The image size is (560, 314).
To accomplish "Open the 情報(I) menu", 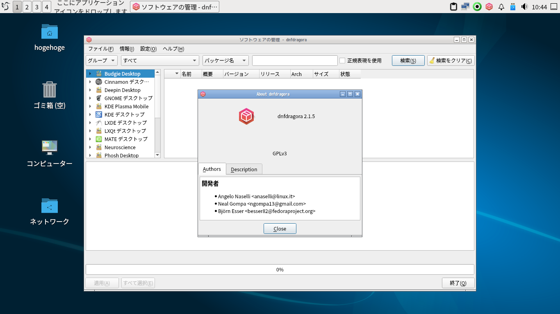I will 127,49.
